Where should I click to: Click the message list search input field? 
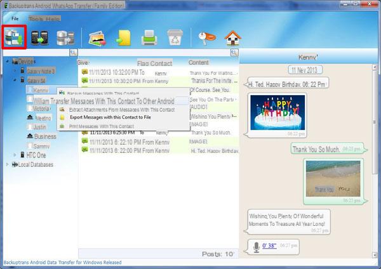pos(154,53)
